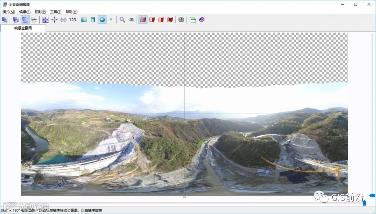Image resolution: width=376 pixels, height=214 pixels.
Task: Select the cylindrical projection icon
Action: pyautogui.click(x=93, y=20)
